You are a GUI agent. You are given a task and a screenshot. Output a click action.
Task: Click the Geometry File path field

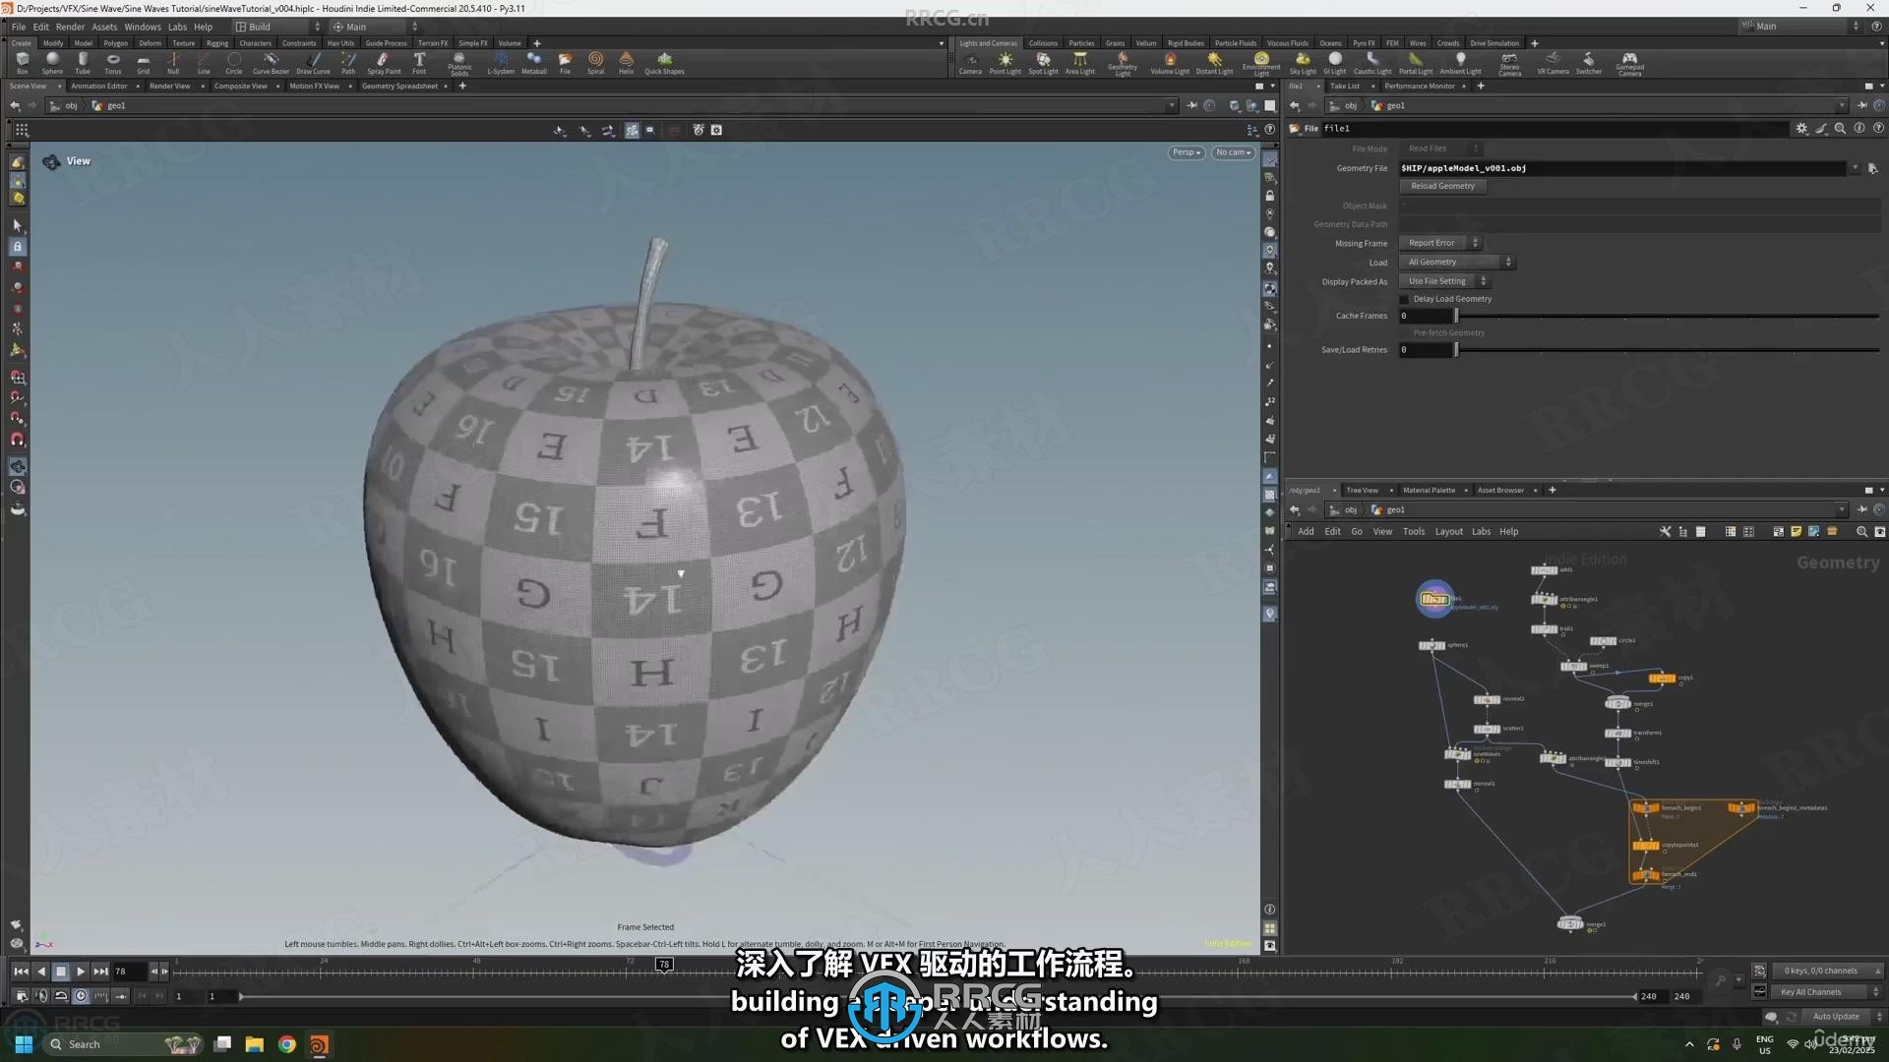pos(1622,168)
